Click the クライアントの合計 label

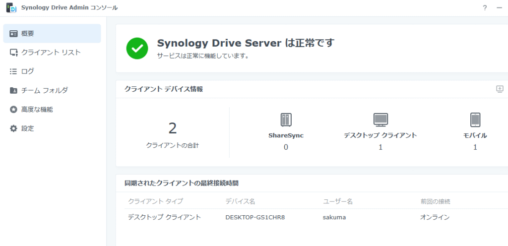click(x=172, y=146)
